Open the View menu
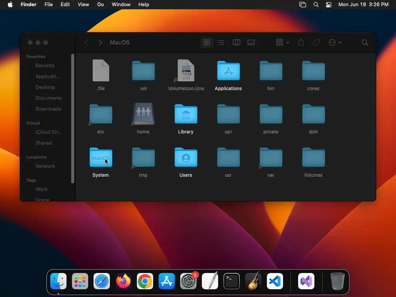The width and height of the screenshot is (396, 297). [84, 5]
